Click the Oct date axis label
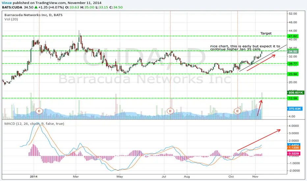 click(x=231, y=176)
